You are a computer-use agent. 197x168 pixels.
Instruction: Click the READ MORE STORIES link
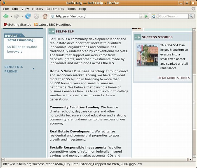[x=173, y=78]
